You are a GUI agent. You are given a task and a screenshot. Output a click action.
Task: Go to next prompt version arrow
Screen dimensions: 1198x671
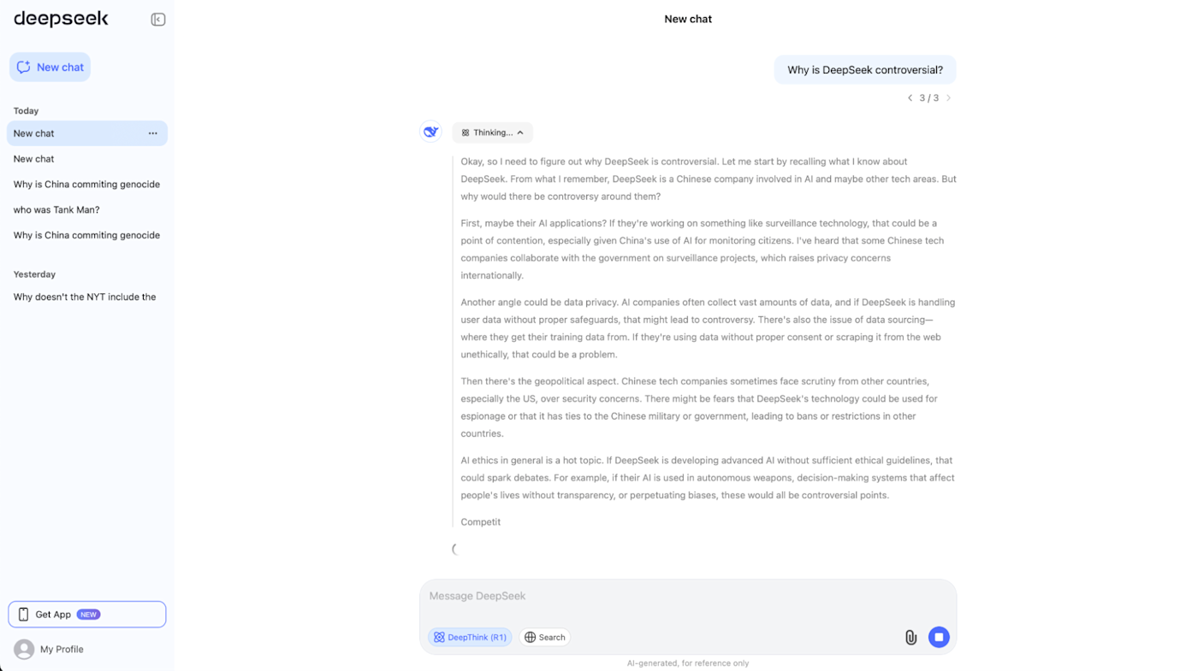(948, 98)
